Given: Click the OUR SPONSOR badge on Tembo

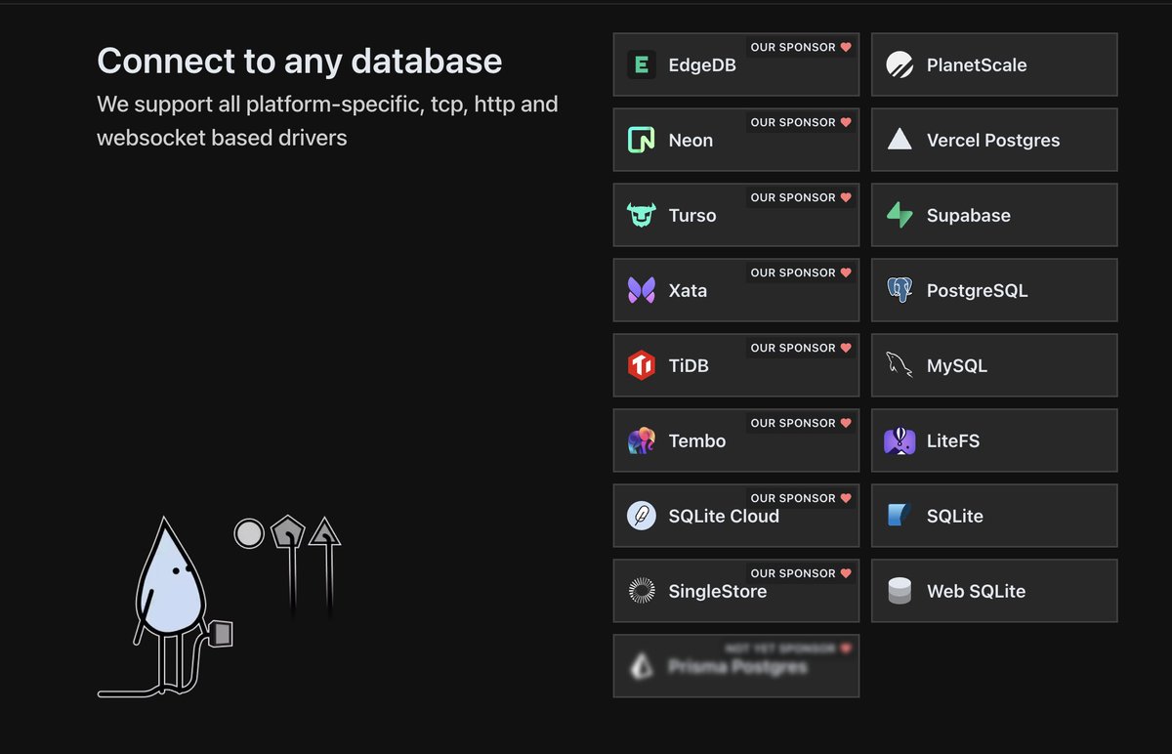Looking at the screenshot, I should (x=801, y=423).
